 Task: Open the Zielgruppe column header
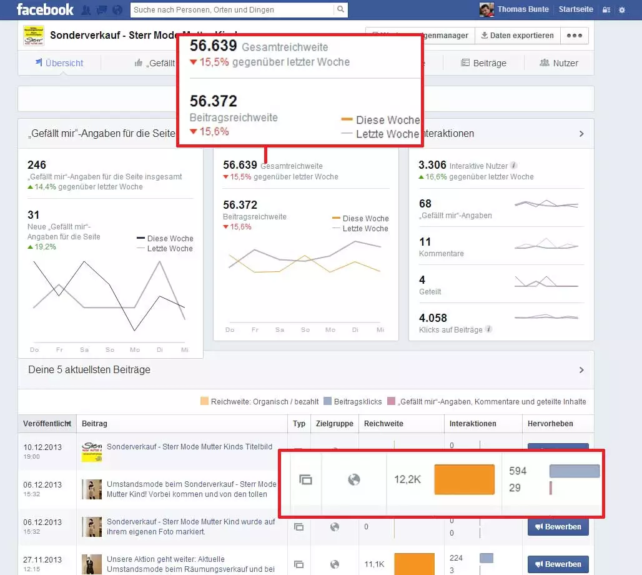pyautogui.click(x=335, y=424)
